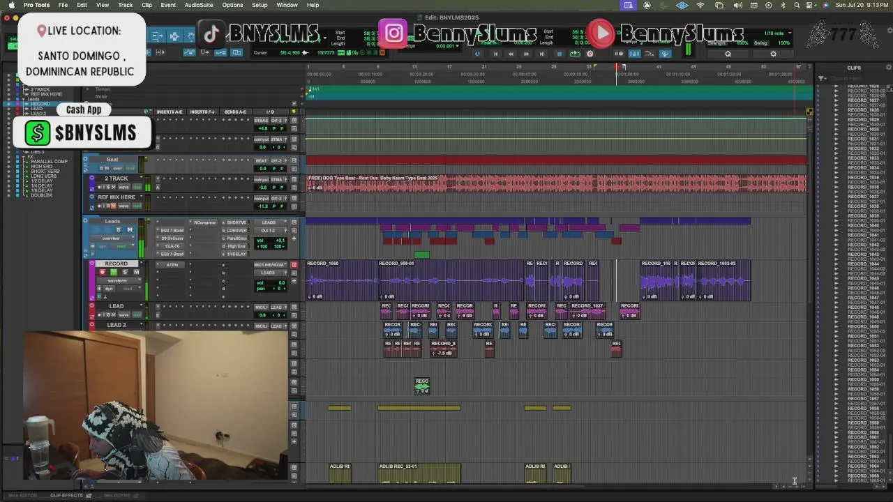The height and width of the screenshot is (502, 893).
Task: Open the Window menu
Action: pos(287,5)
